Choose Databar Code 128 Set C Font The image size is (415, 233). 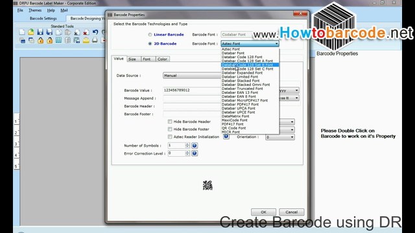tap(250, 69)
